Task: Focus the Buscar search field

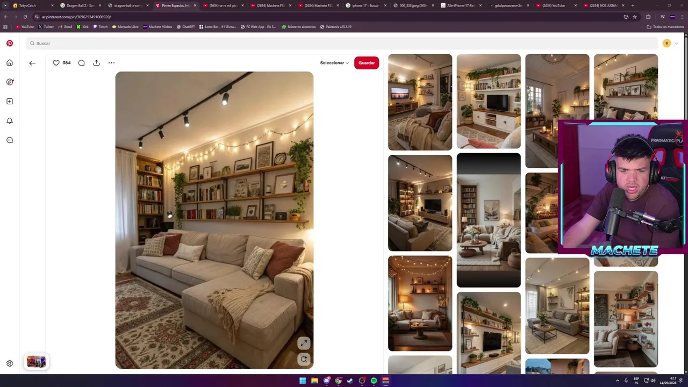Action: click(x=342, y=44)
